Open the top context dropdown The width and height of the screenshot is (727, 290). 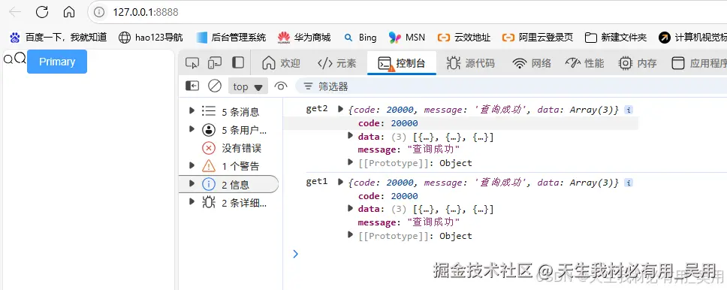click(248, 86)
